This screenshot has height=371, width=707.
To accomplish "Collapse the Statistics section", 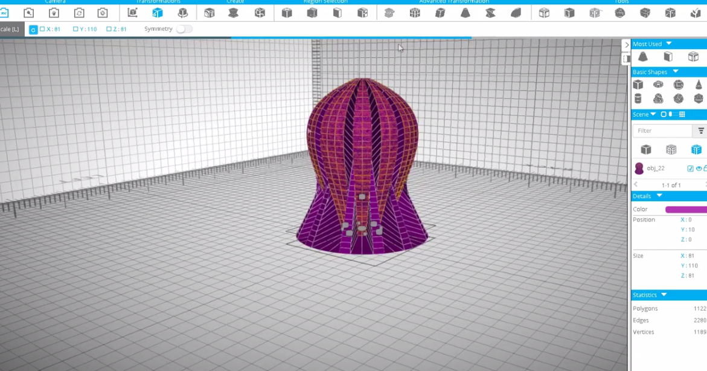I will coord(664,294).
